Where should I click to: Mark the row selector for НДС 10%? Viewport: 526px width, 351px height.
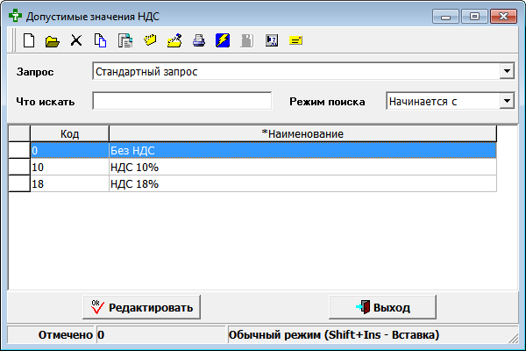(19, 167)
